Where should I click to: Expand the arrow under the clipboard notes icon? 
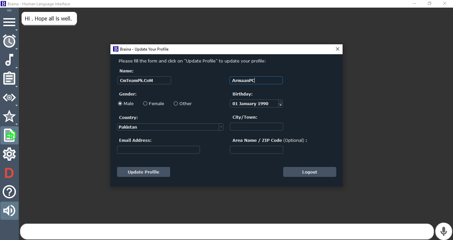click(x=17, y=87)
